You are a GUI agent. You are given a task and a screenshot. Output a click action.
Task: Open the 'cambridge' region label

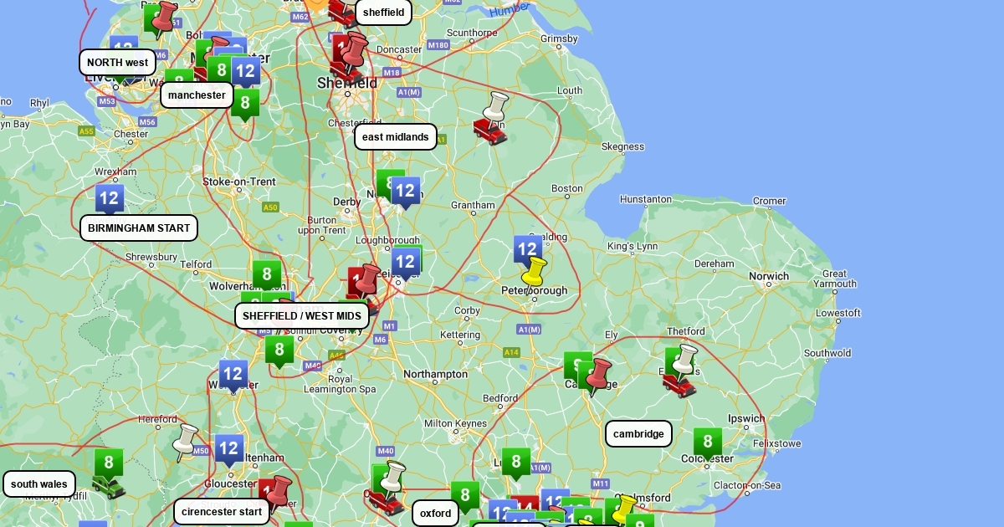[x=638, y=434]
